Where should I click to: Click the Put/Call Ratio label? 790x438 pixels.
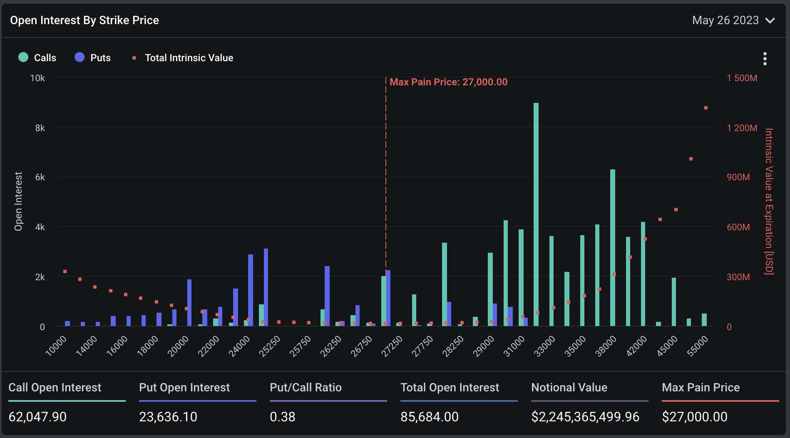306,388
